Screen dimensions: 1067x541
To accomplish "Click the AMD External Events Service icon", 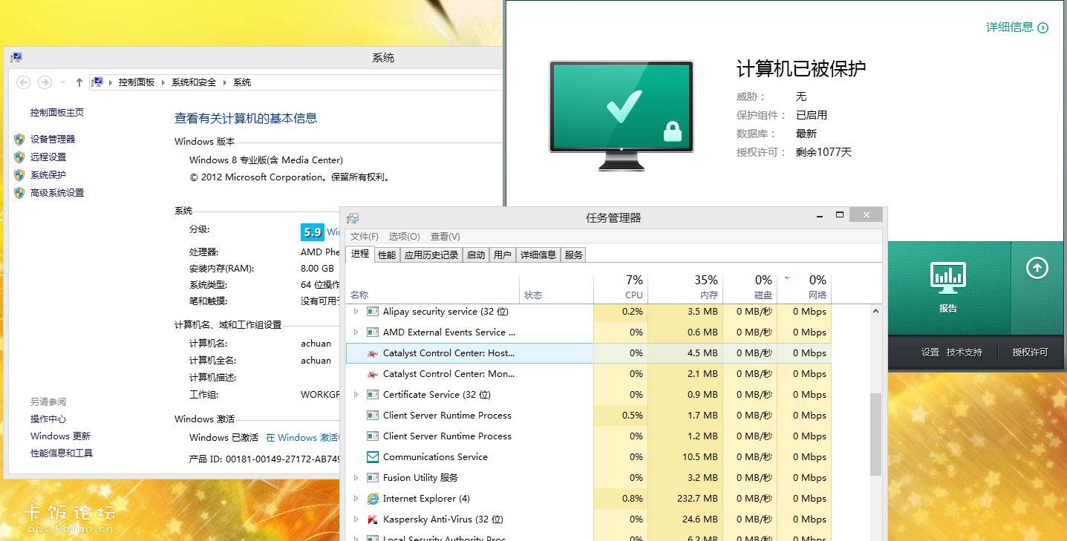I will click(373, 332).
